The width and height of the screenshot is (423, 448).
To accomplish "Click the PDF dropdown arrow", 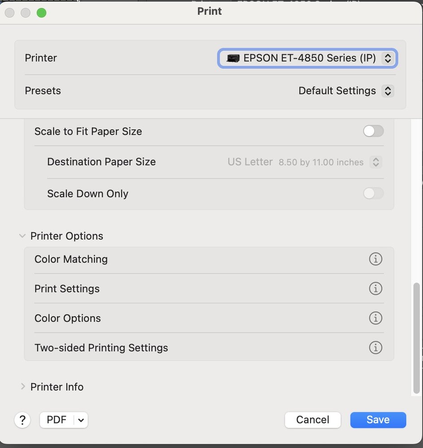I will point(81,420).
